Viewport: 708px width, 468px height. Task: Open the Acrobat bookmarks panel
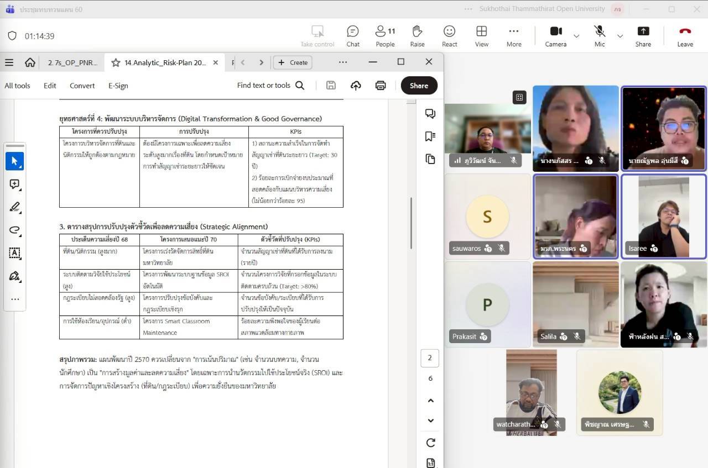430,136
